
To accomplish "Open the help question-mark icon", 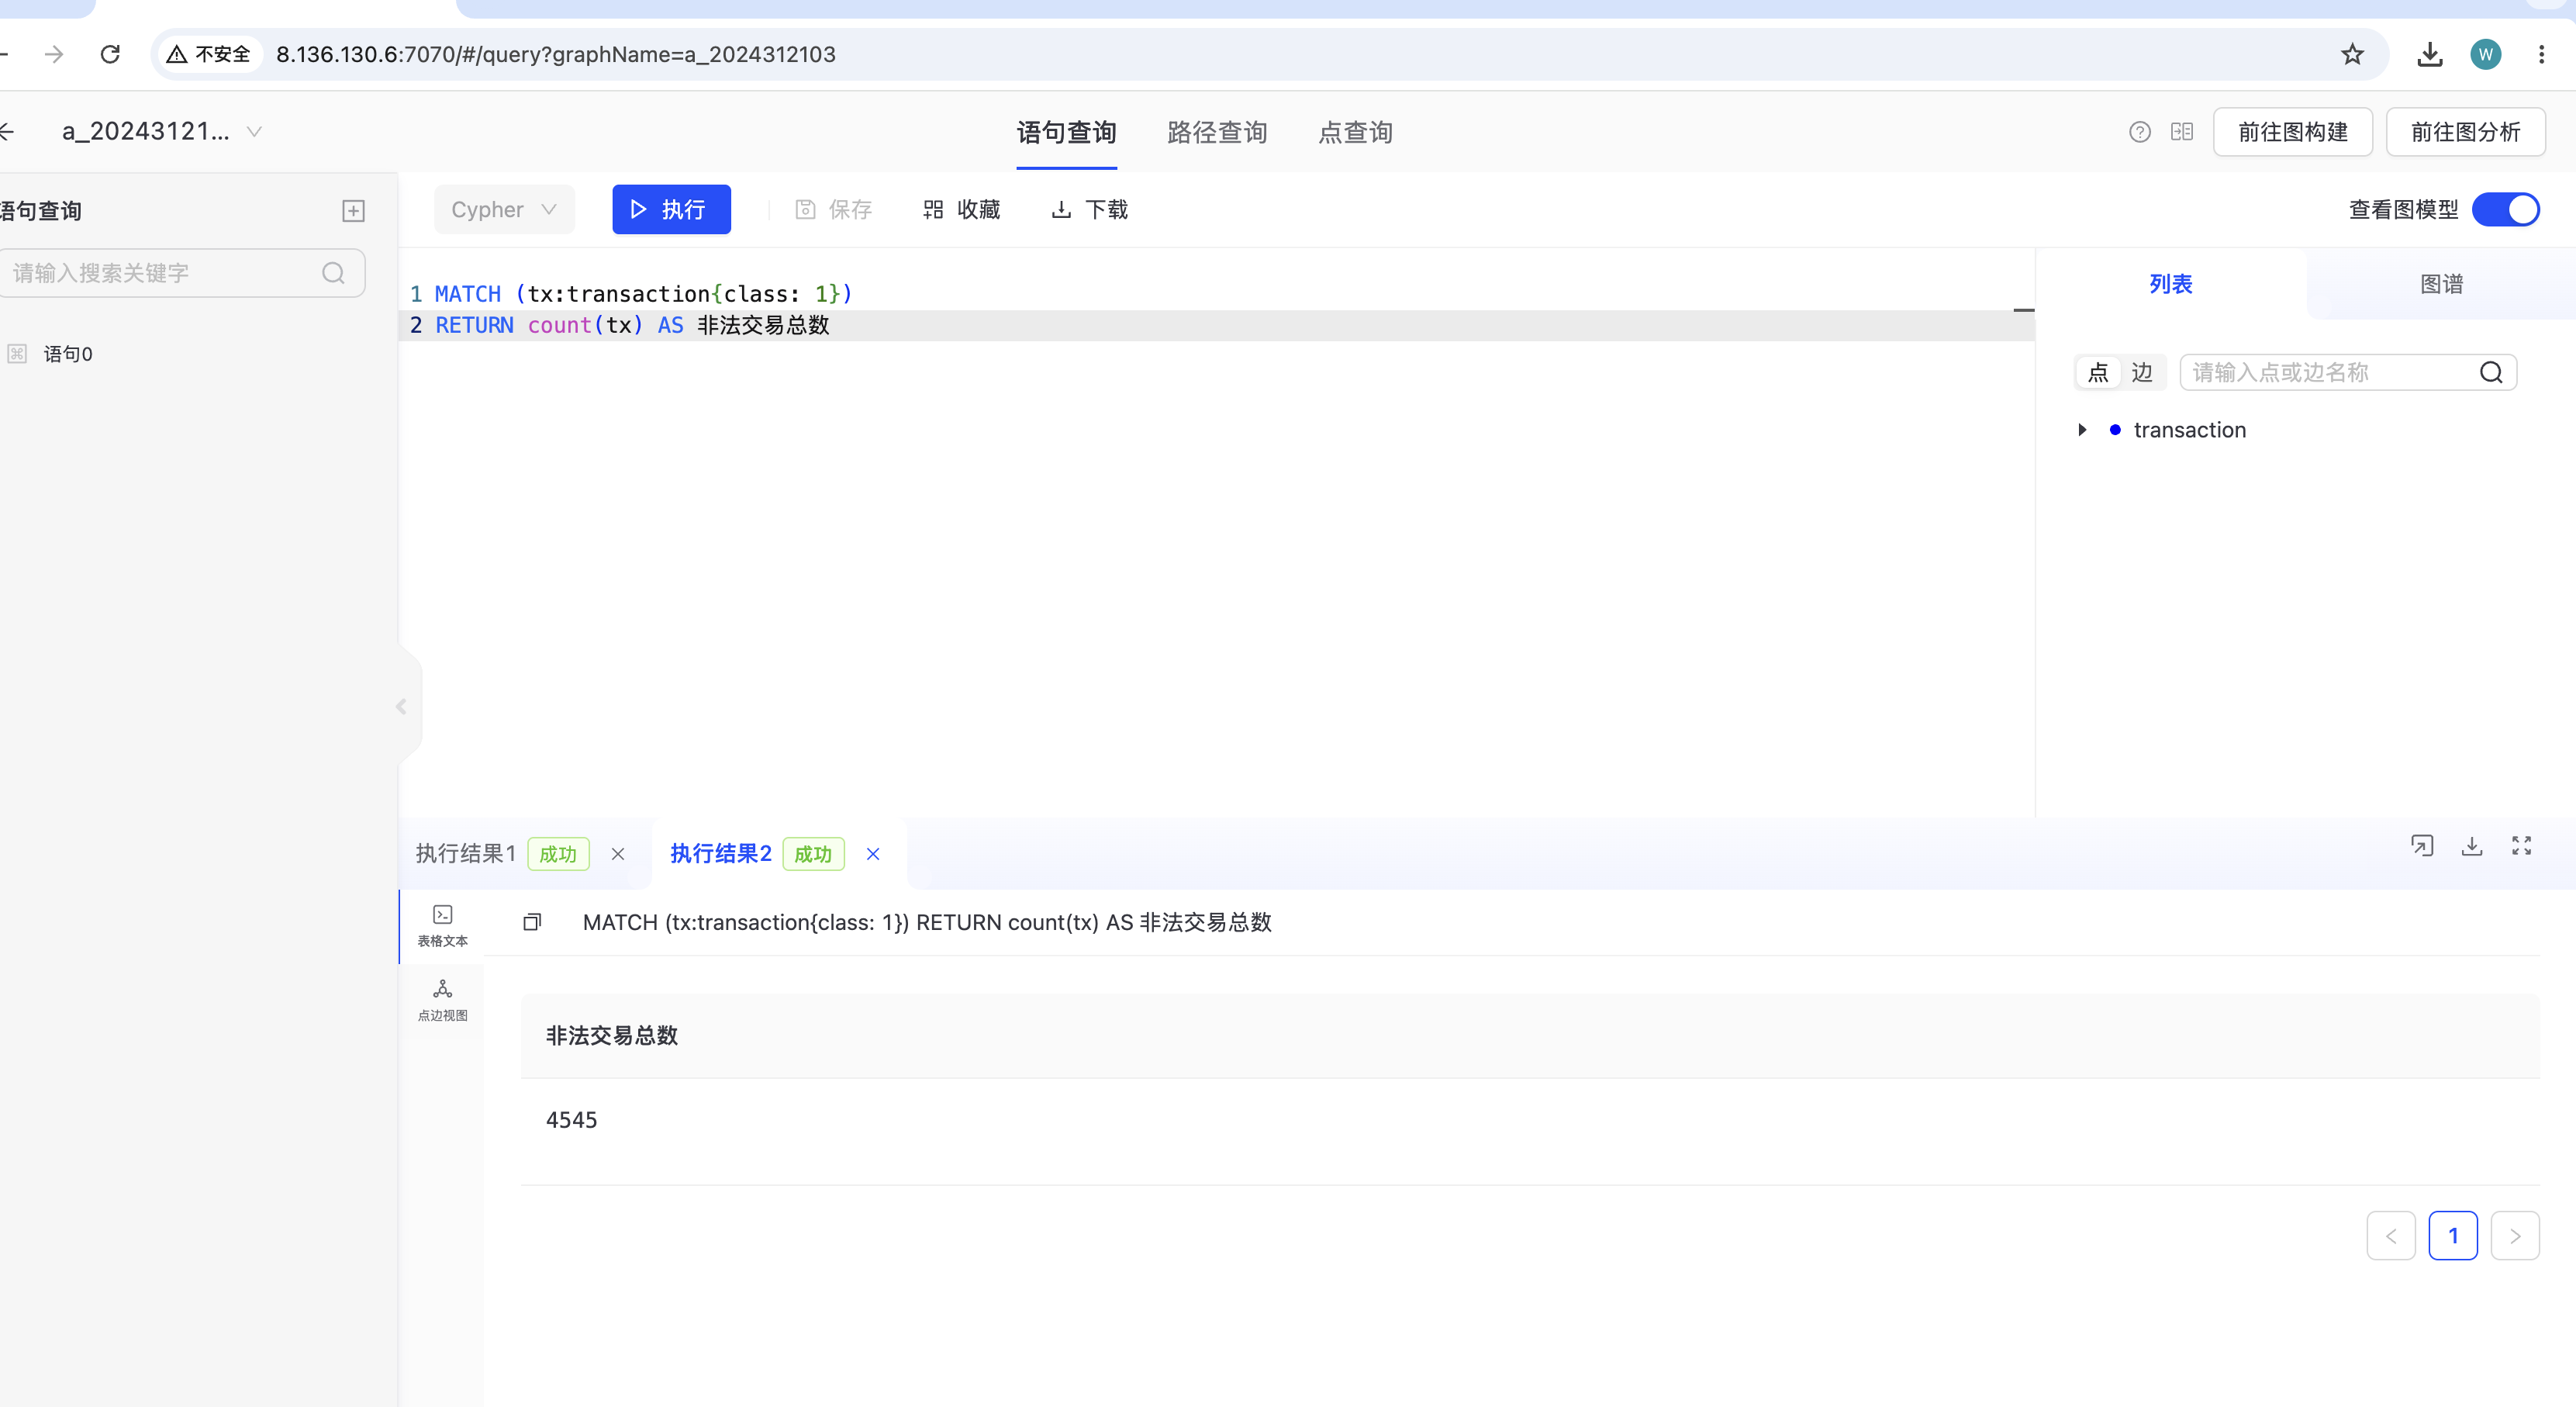I will point(2139,132).
